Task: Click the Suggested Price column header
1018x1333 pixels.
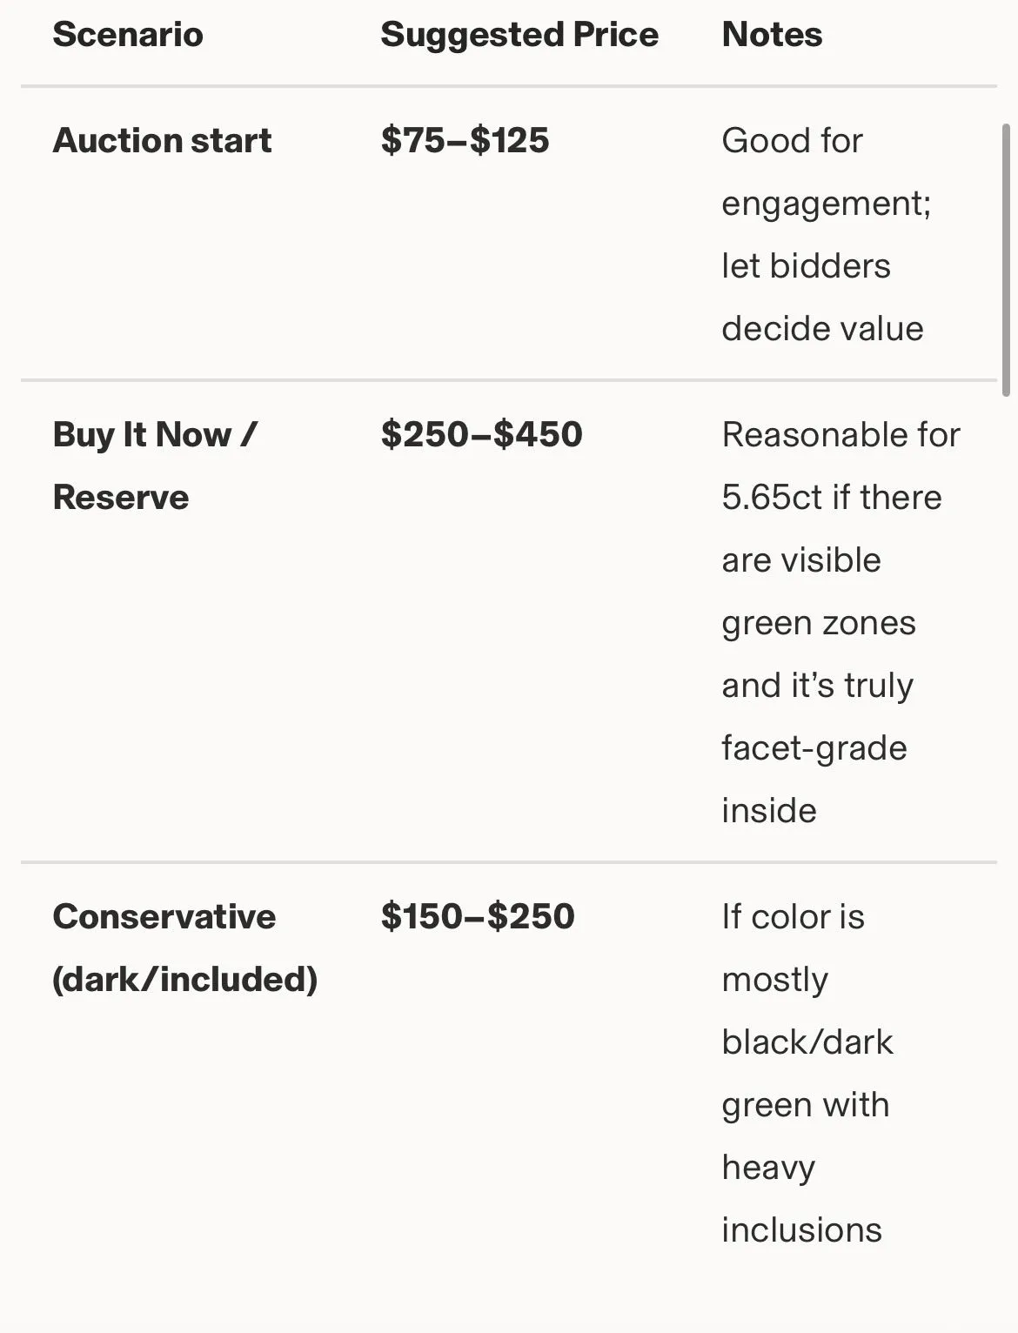Action: click(519, 35)
